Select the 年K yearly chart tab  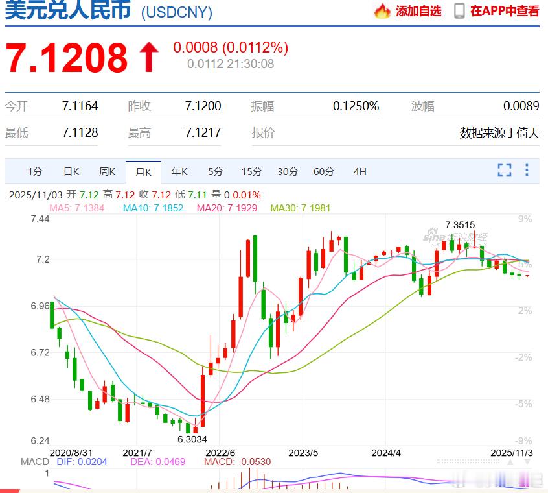click(x=179, y=171)
